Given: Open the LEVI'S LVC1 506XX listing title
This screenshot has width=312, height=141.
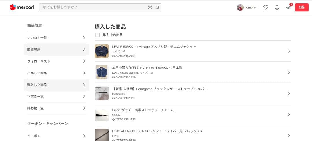Looking at the screenshot, I should click(147, 68).
